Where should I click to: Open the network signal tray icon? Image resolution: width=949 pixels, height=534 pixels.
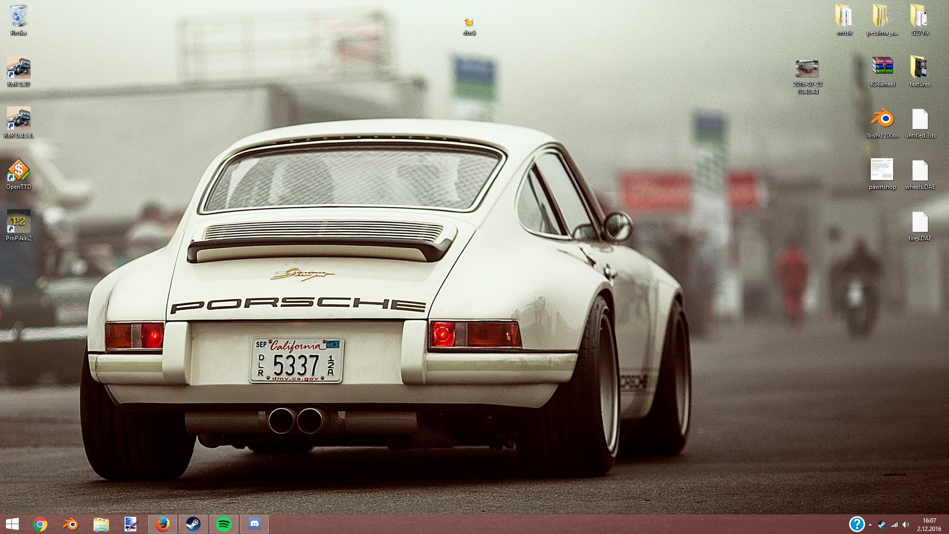[x=894, y=525]
